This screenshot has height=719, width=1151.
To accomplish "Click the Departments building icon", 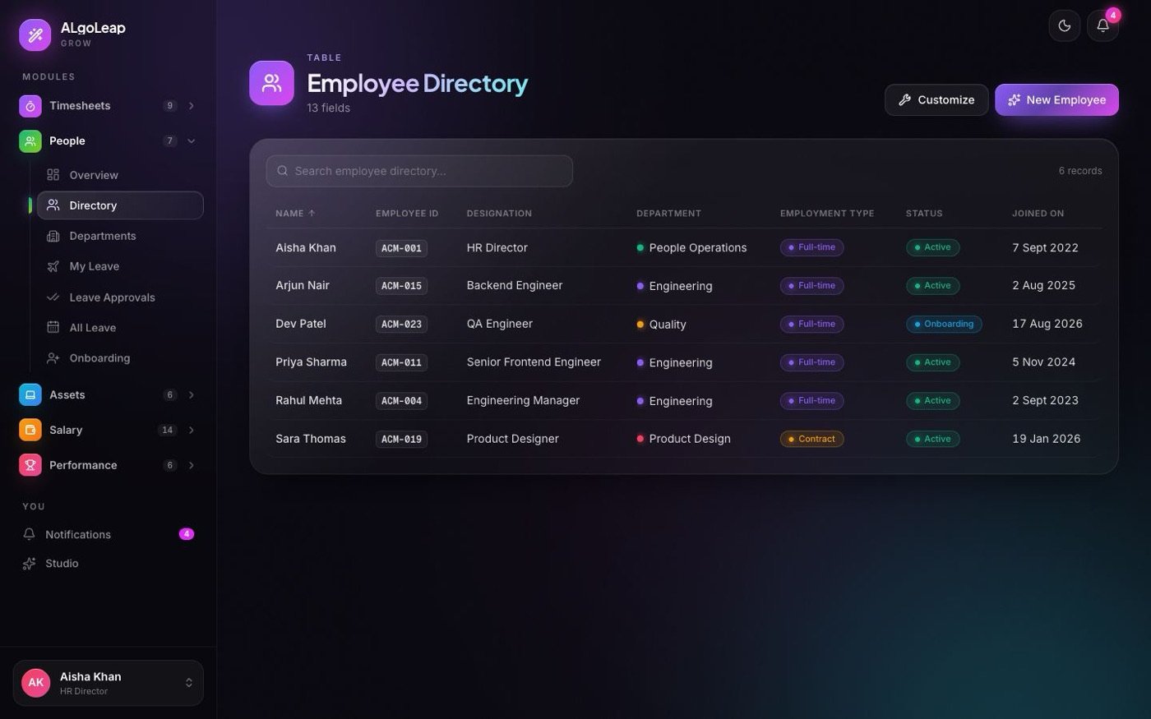I will coord(53,236).
